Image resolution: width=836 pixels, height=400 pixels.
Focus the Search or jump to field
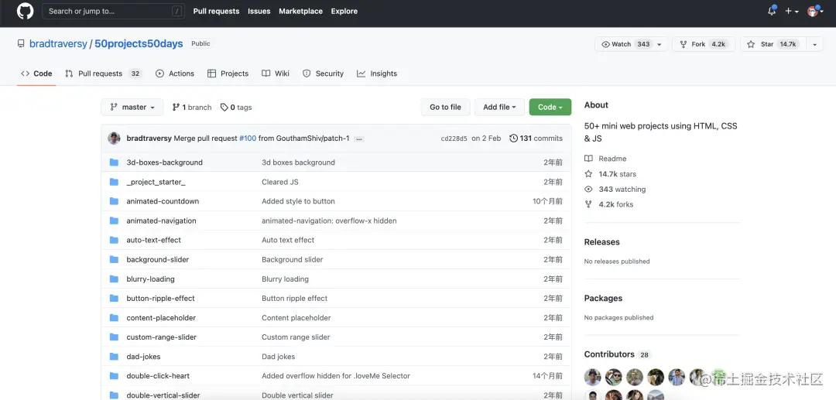[114, 11]
